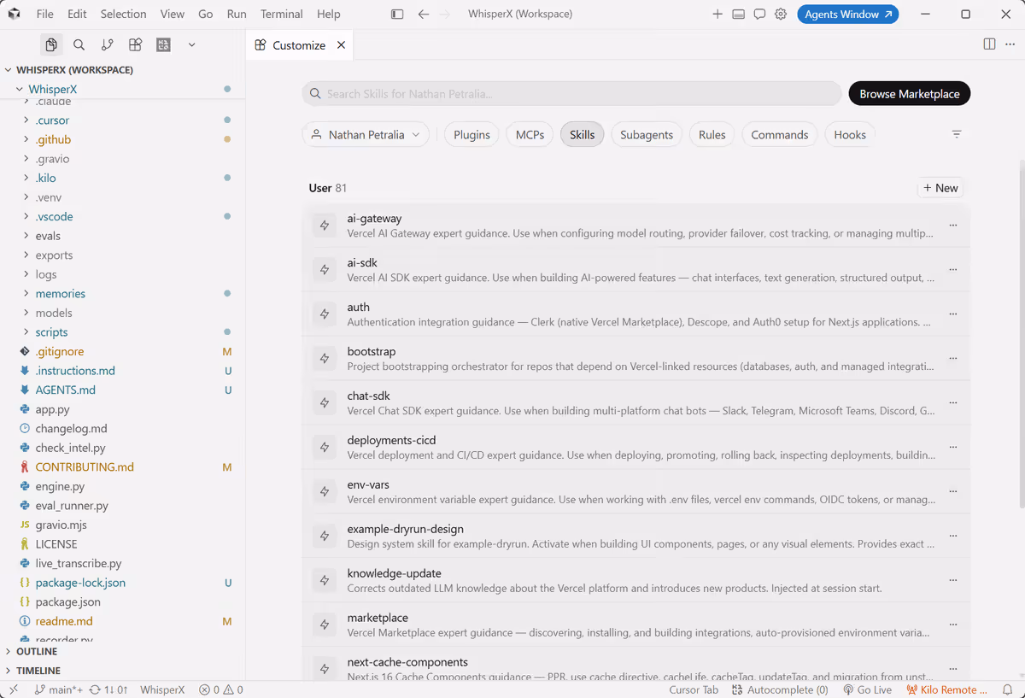Open the File menu
This screenshot has width=1025, height=698.
pos(45,14)
